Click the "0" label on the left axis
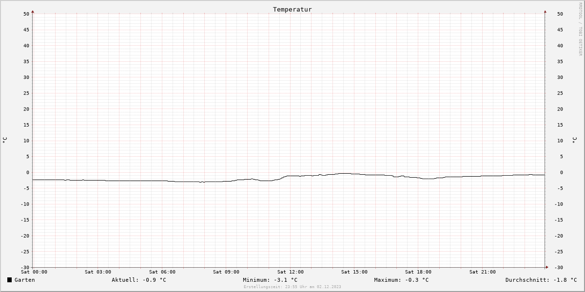Viewport: 585px width, 292px height. coord(28,172)
